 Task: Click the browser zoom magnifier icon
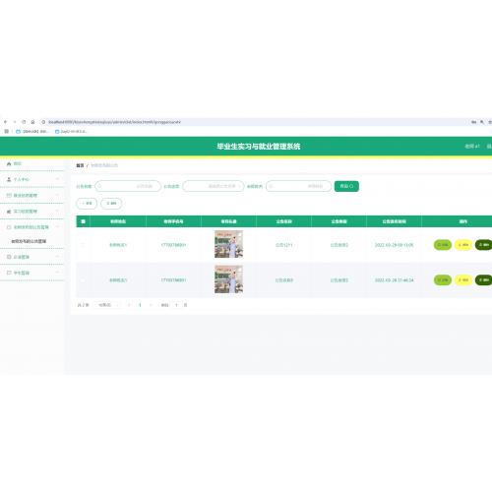[x=482, y=122]
